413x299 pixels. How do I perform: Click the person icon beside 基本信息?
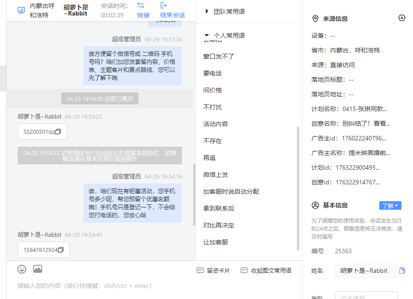pos(315,205)
